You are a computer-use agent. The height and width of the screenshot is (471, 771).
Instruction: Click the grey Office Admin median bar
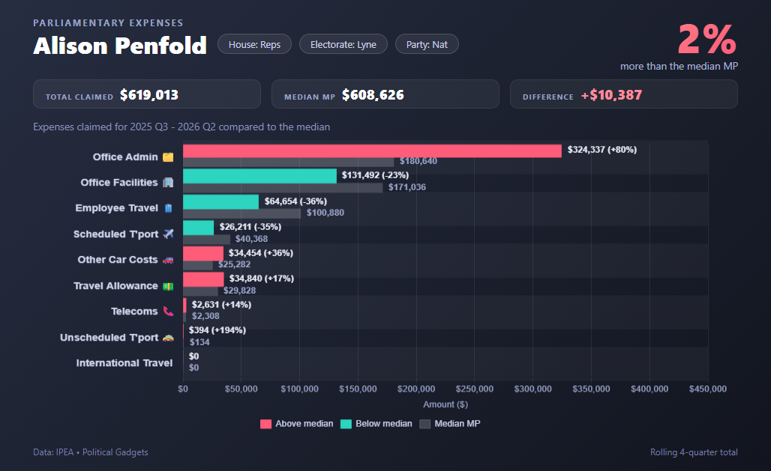tap(288, 162)
